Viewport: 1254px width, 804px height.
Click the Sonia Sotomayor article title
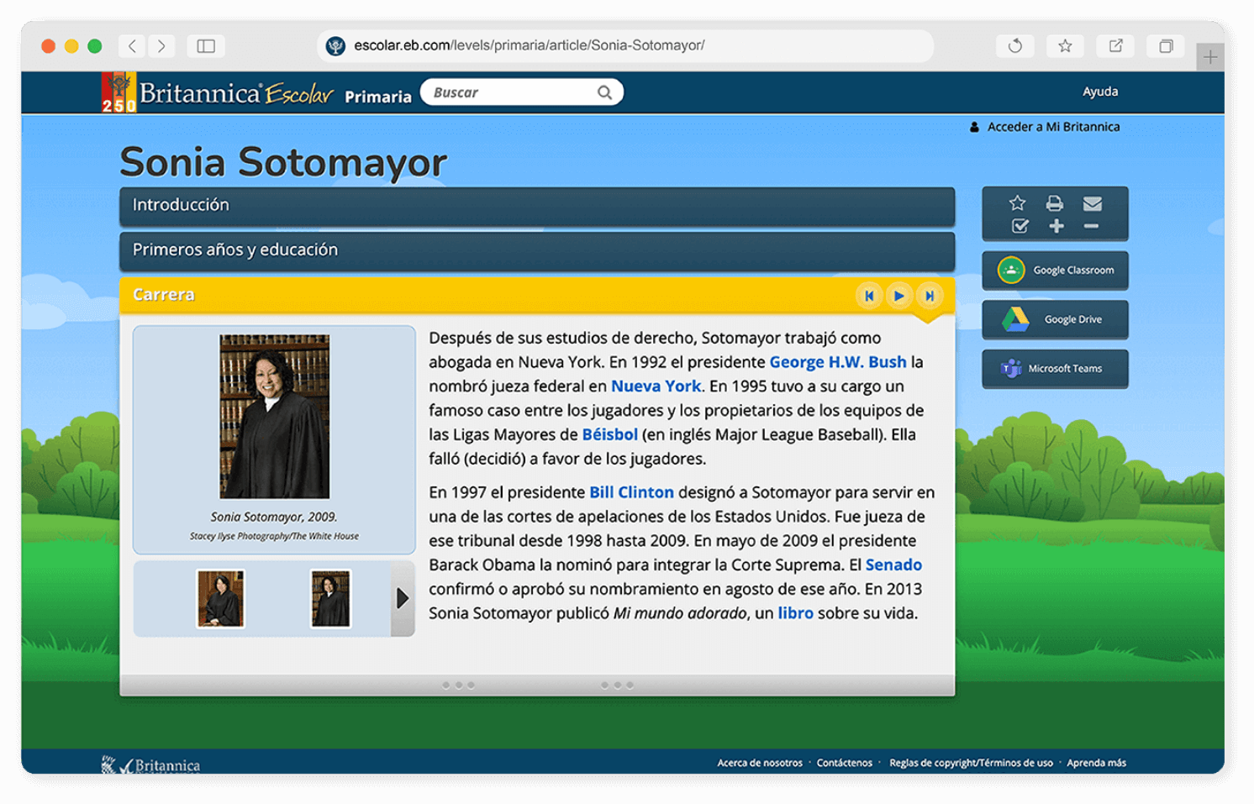[x=283, y=162]
